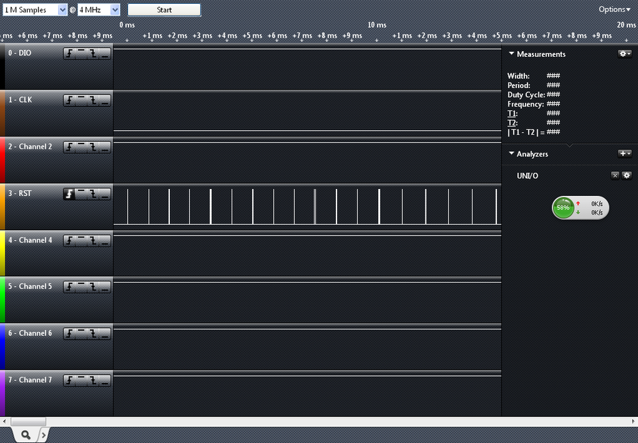Click the T1 measurement link

511,113
